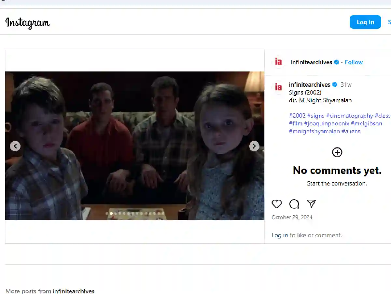Click the 31w timestamp
Screen dimensions: 391x294
click(346, 84)
